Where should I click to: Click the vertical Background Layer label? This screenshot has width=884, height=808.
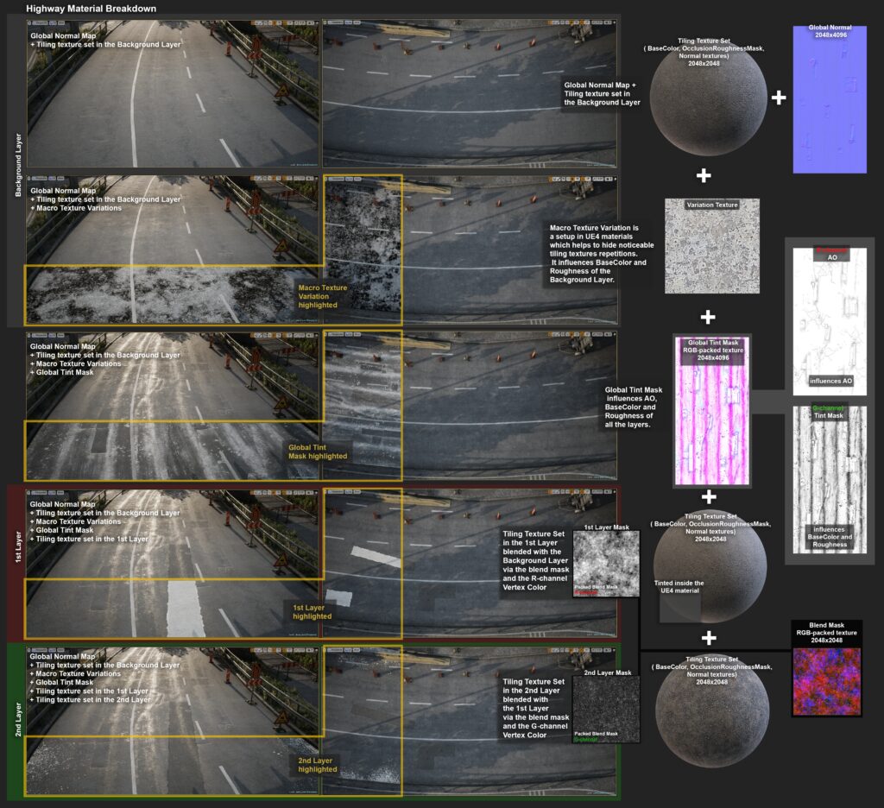pos(18,165)
